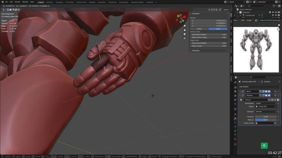Screen dimensions: 282x158
Task: Click image editor zoom magnifier icon
Action: (x=279, y=25)
